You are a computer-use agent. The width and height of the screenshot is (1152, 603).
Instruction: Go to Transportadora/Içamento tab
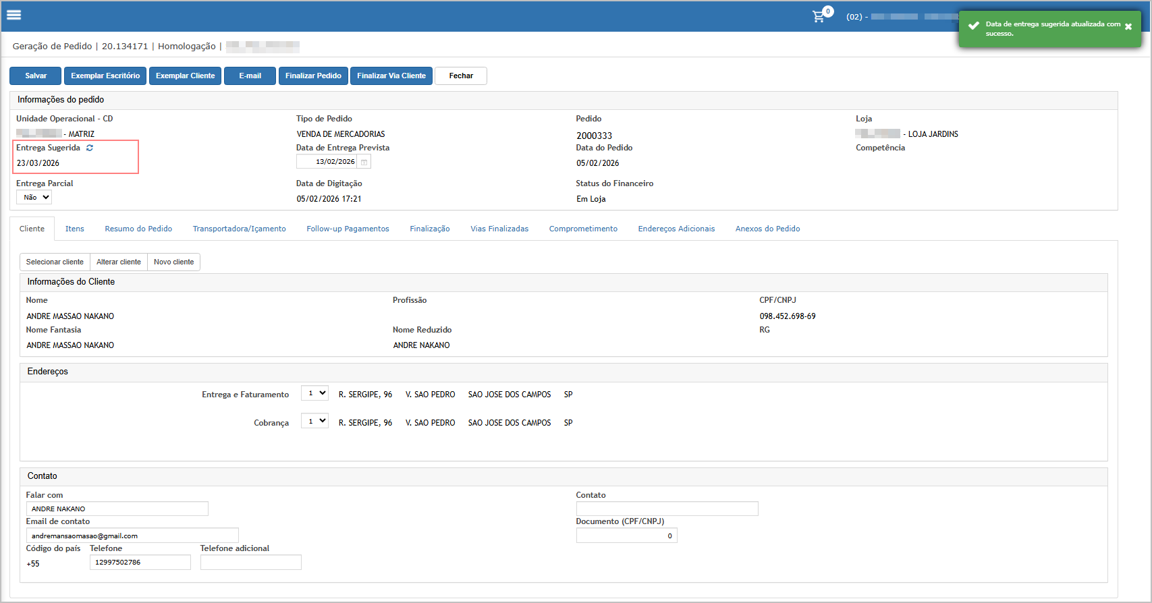point(239,229)
